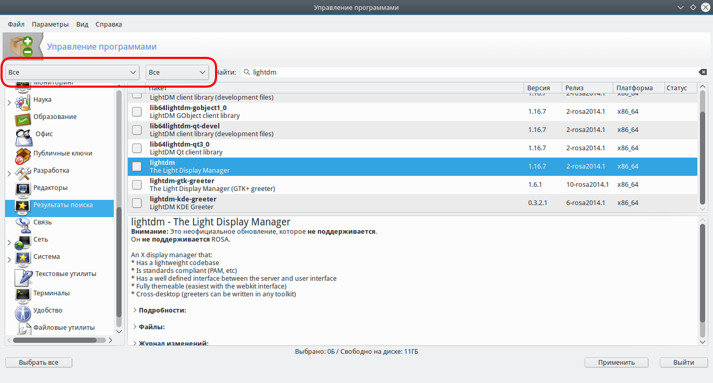The image size is (713, 383).
Task: Select the lightdm-gtk-greeter package name
Action: coord(182,181)
